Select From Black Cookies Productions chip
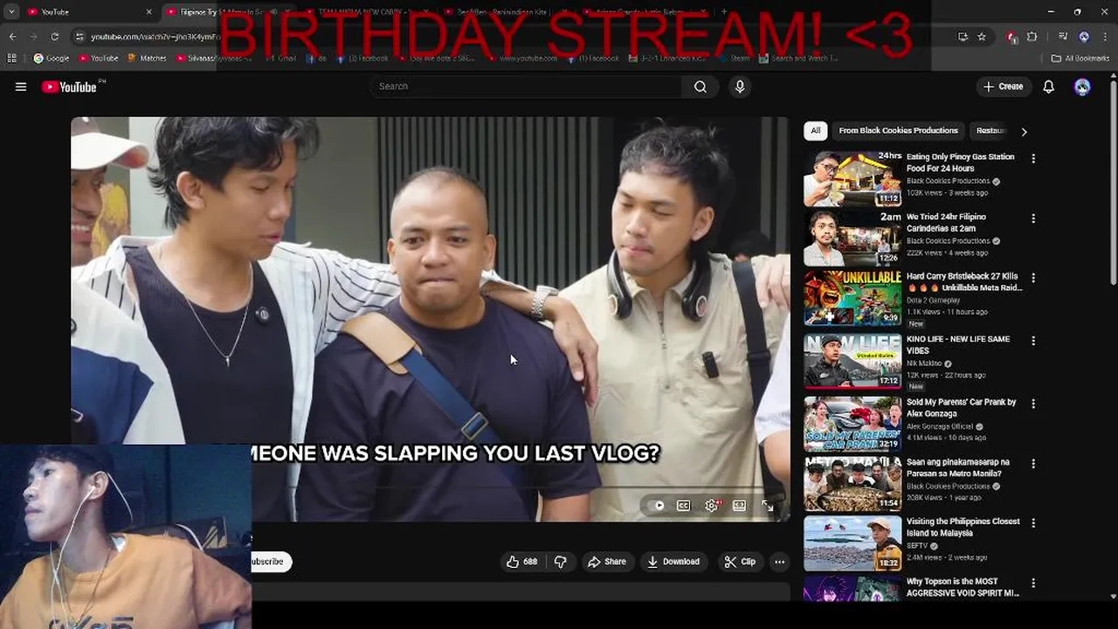Screen dimensions: 1118x629 [x=898, y=131]
